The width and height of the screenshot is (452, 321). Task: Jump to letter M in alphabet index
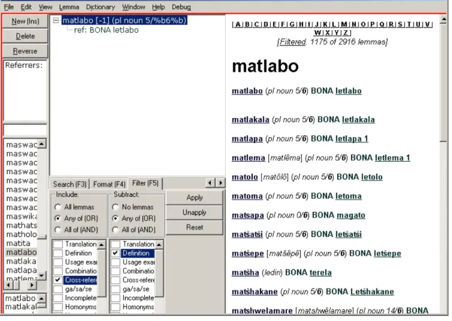(344, 24)
